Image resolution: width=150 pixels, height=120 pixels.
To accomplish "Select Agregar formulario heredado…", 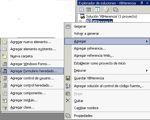I will (32, 71).
